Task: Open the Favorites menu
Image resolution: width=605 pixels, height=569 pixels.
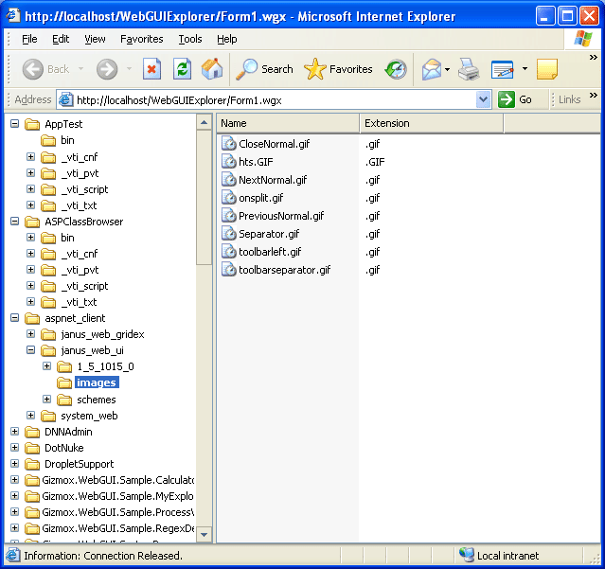Action: click(x=142, y=39)
